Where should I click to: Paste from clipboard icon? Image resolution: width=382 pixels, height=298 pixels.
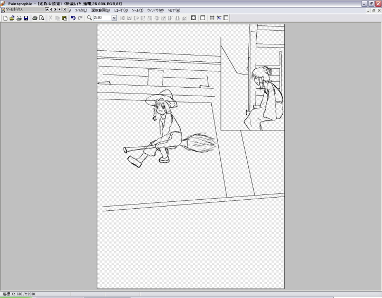pyautogui.click(x=64, y=18)
